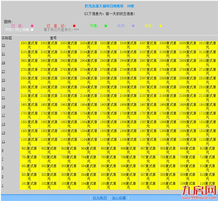The width and height of the screenshot is (218, 201).
Task: Select unit 1508复式单元 cell
Action: tap(168, 124)
